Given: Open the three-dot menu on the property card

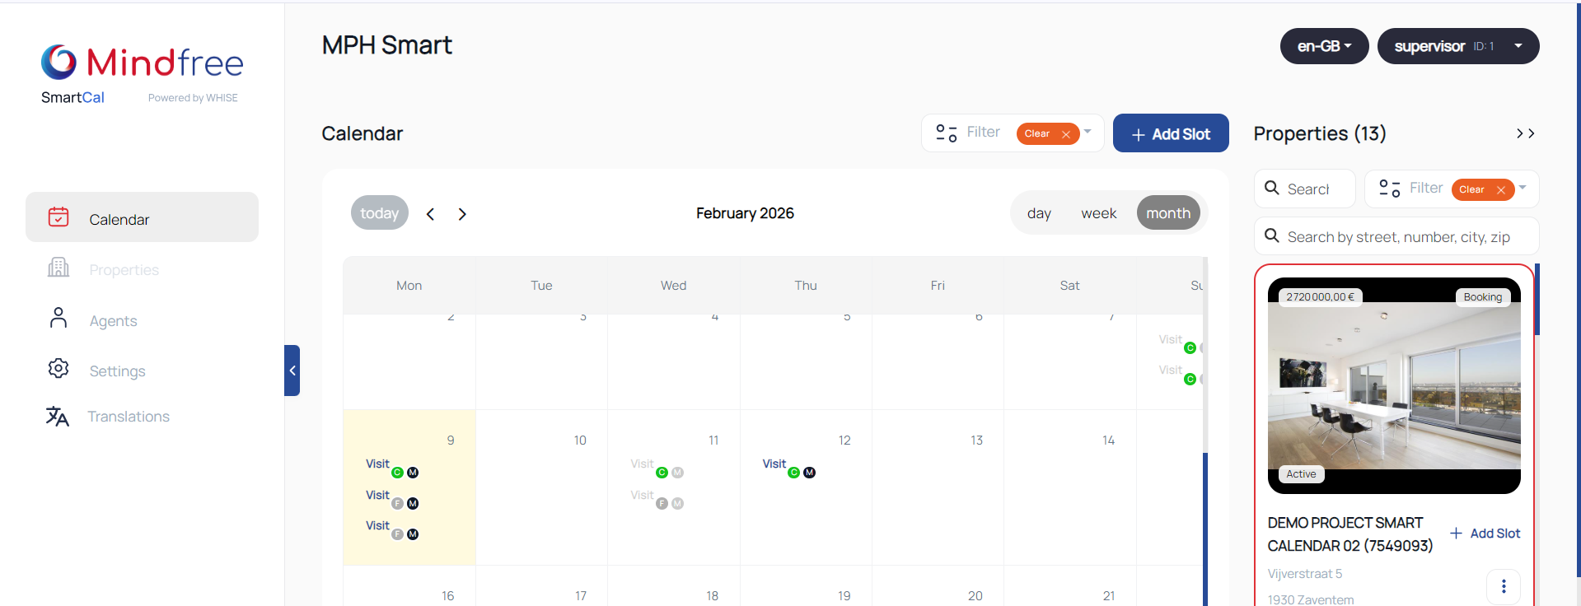Looking at the screenshot, I should click(x=1504, y=586).
